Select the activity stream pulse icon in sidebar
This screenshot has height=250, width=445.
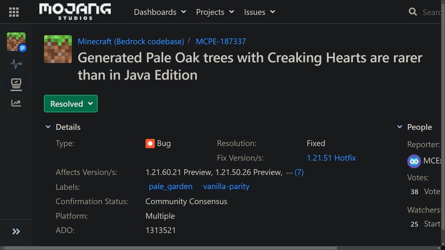point(16,64)
